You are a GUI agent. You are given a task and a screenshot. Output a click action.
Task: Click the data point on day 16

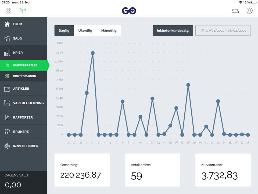[x=176, y=108]
